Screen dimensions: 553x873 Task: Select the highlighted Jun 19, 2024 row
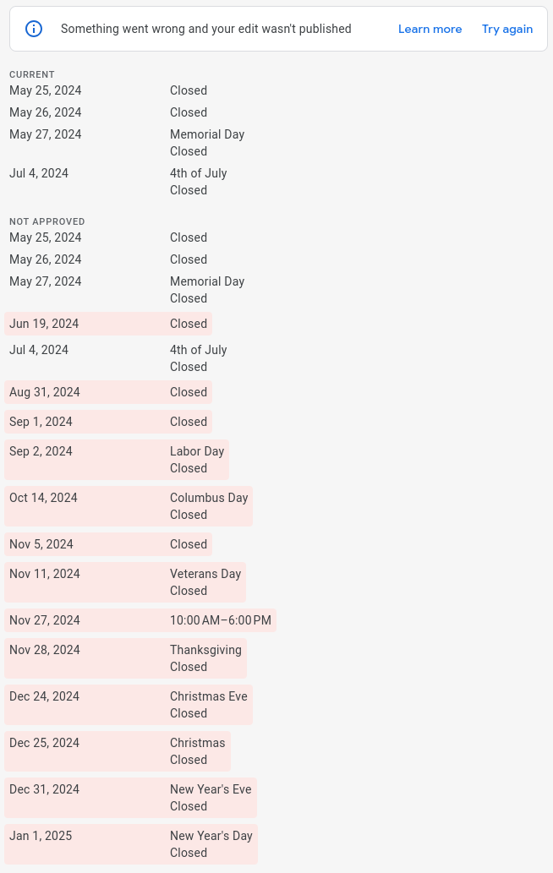tap(108, 324)
